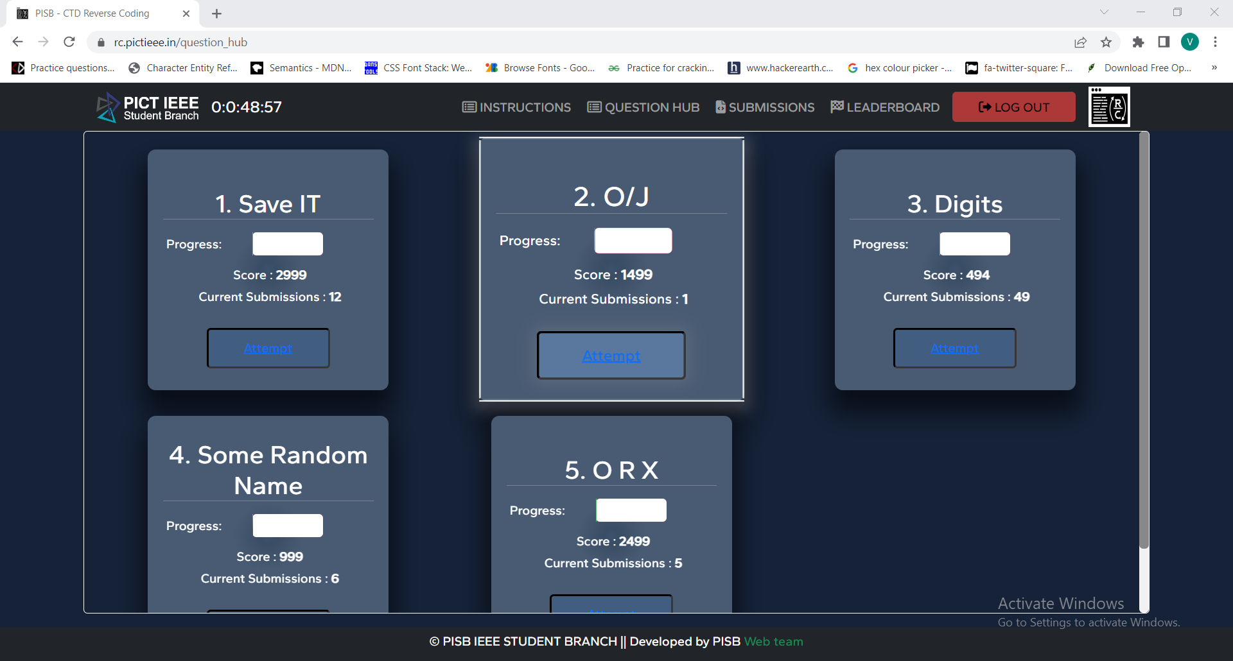Share this page icon in address bar

tap(1080, 42)
